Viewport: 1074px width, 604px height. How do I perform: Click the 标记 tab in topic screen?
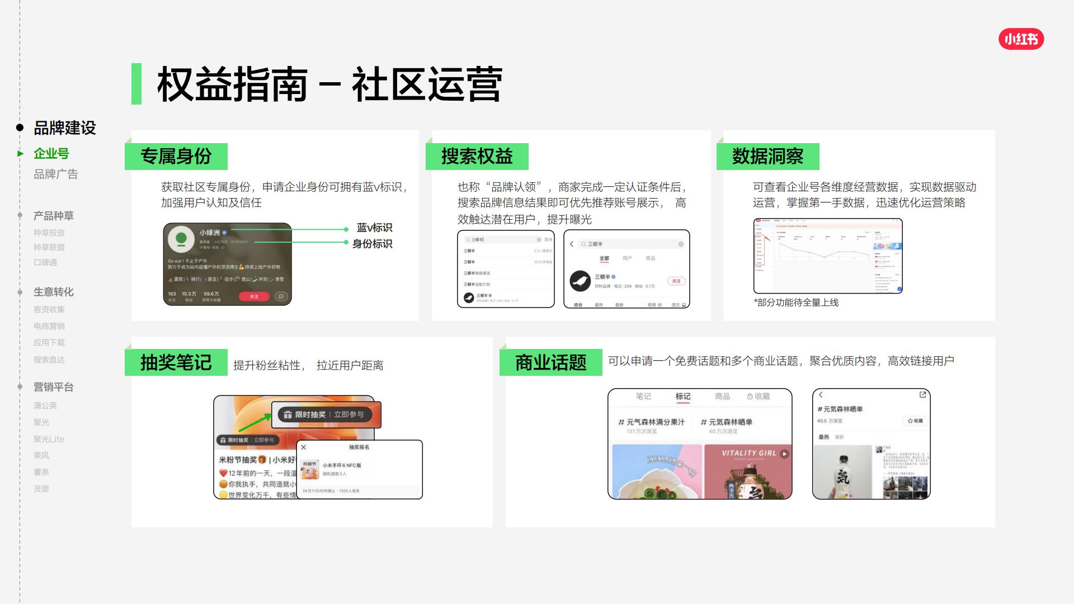click(683, 396)
